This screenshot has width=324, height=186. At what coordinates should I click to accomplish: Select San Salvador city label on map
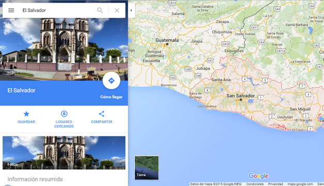(240, 96)
